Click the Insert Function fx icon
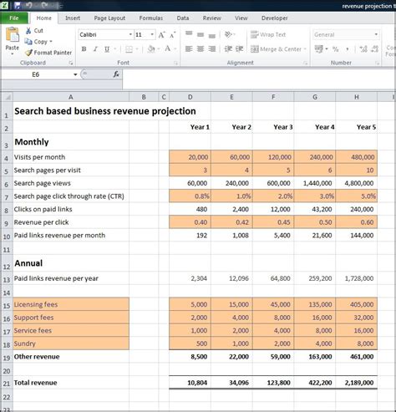 coord(116,74)
